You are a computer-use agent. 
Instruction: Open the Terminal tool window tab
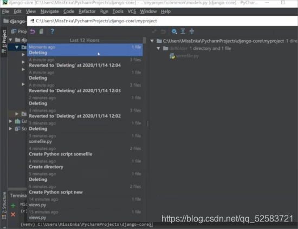click(18, 195)
